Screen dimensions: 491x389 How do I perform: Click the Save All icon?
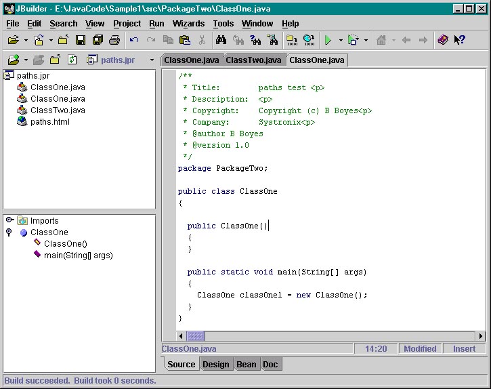click(x=98, y=41)
